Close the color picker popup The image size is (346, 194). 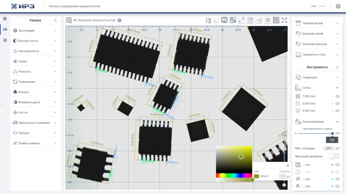[x=288, y=165]
